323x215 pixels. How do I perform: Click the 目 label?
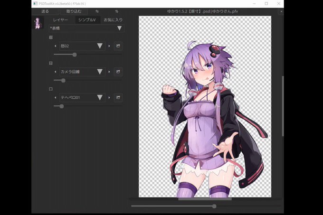pos(51,63)
